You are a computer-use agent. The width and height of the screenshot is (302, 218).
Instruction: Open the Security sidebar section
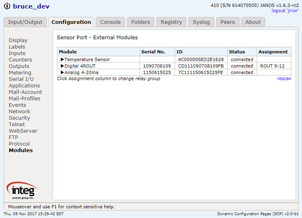pos(19,118)
